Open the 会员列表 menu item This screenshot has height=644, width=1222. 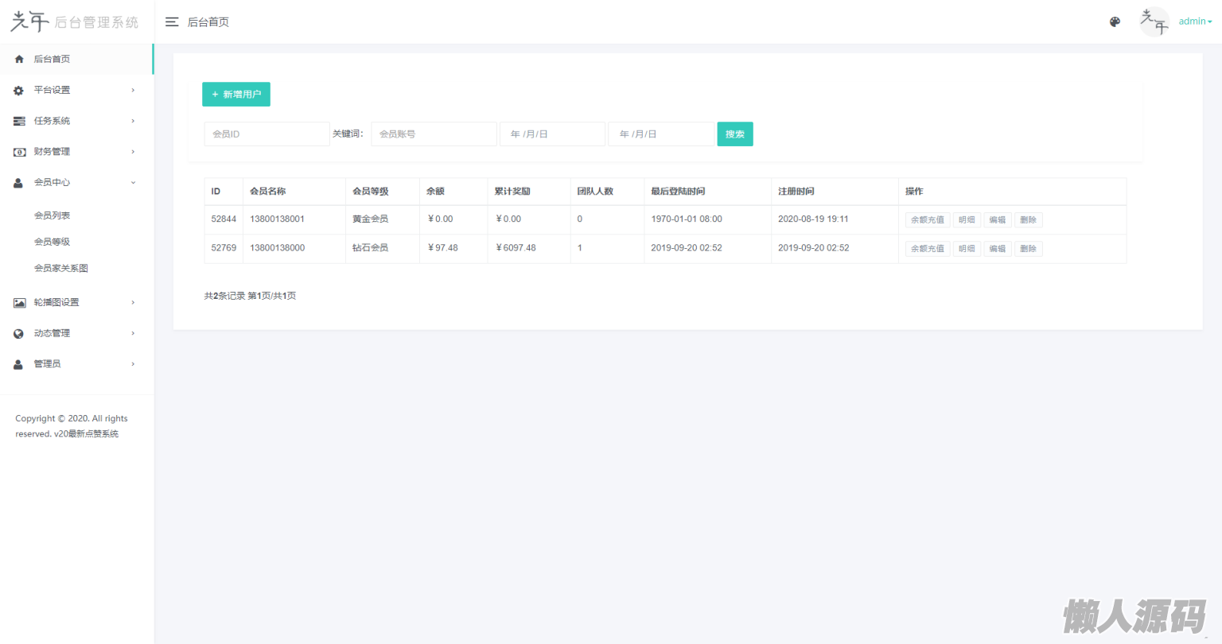[x=52, y=215]
